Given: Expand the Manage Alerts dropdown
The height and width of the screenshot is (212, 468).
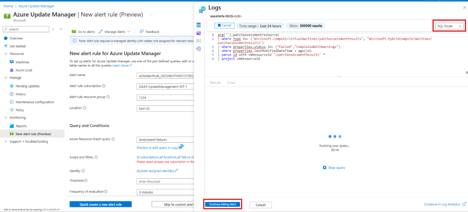Looking at the screenshot, I should click(x=129, y=32).
